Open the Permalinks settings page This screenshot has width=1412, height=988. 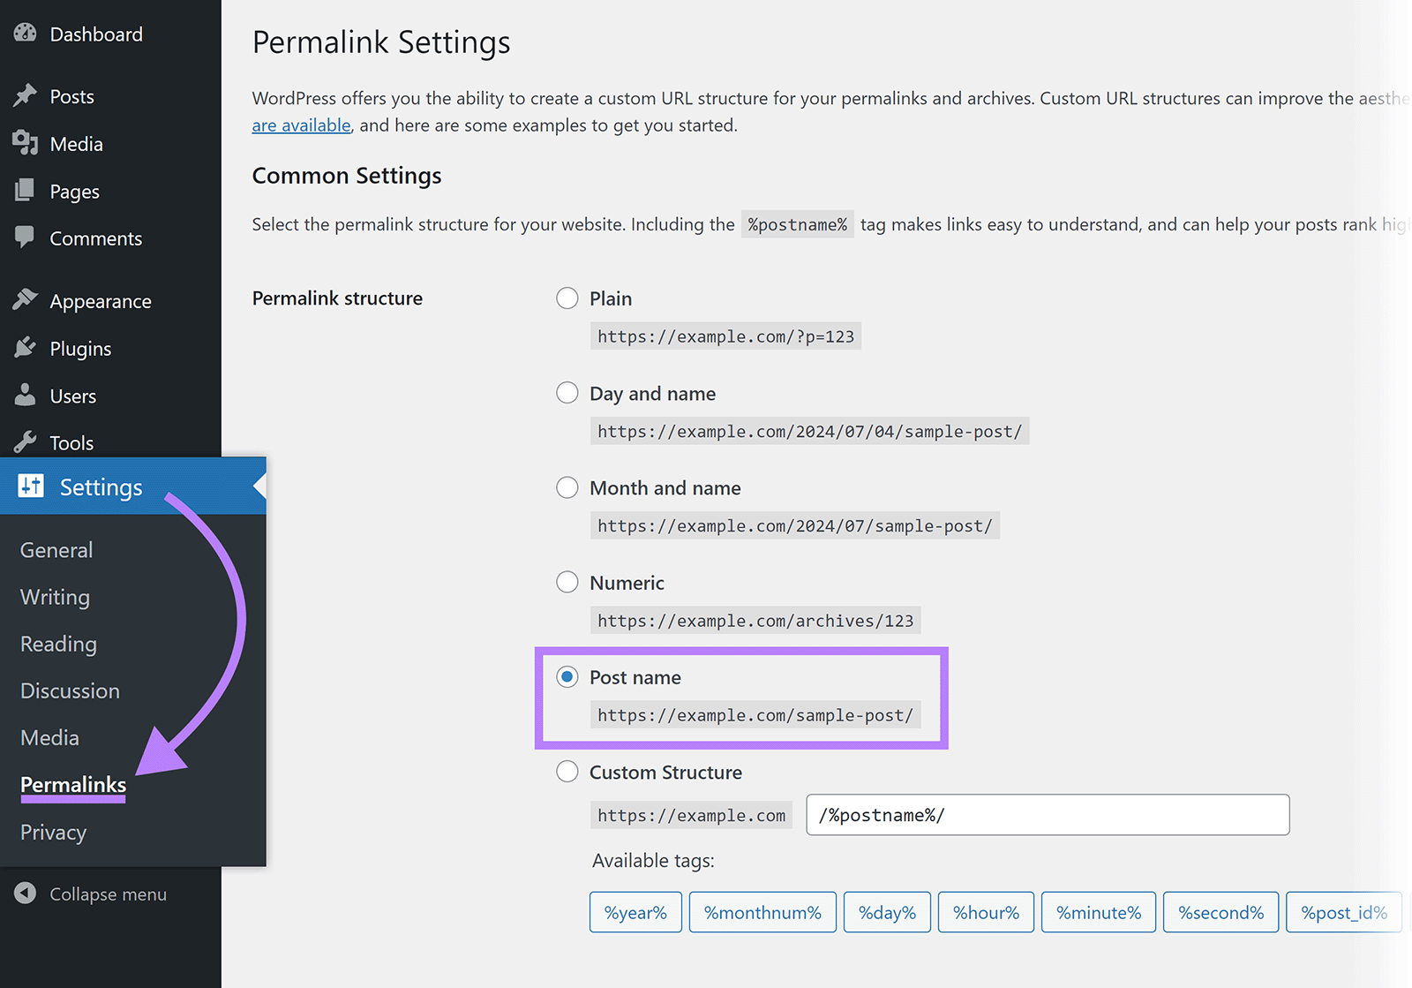[72, 784]
